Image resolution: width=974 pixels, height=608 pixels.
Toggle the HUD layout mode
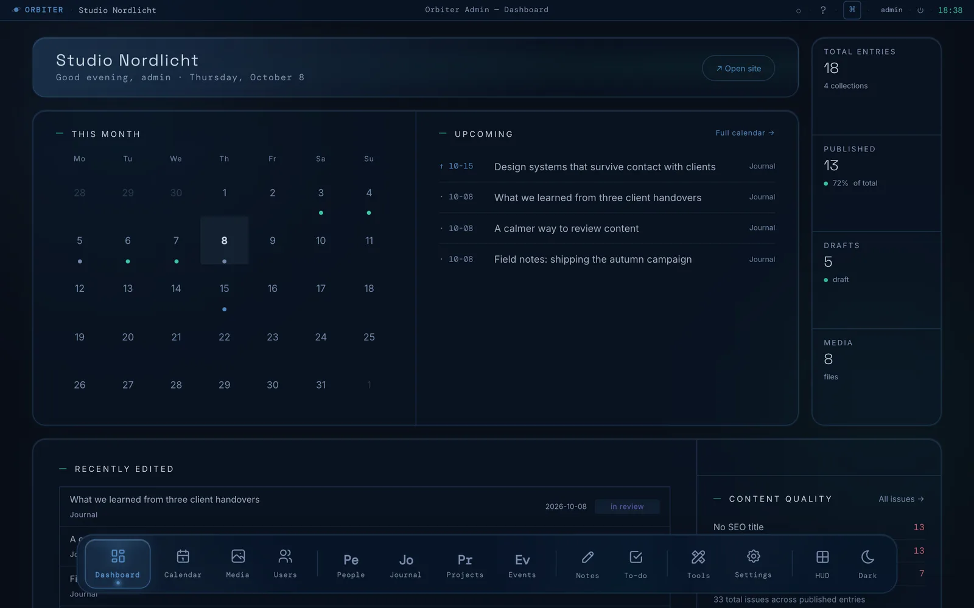point(822,564)
